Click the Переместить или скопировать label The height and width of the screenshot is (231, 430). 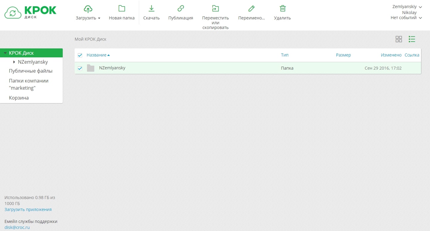point(216,23)
